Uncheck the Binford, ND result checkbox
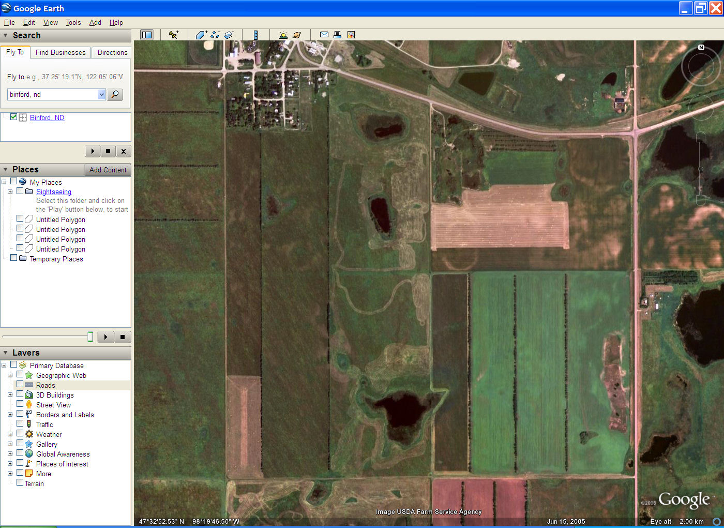The width and height of the screenshot is (724, 528). [x=14, y=117]
